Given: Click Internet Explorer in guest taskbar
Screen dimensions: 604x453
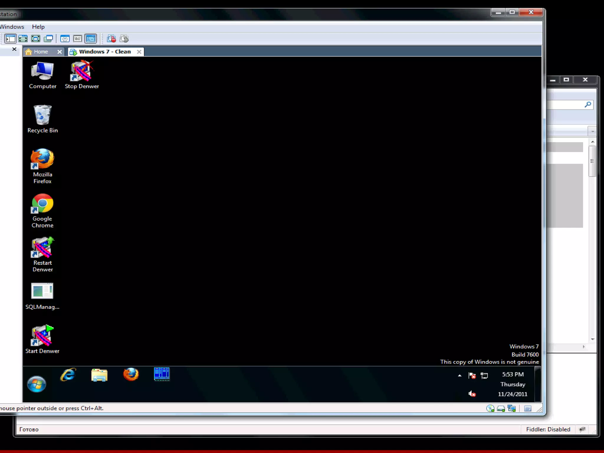Looking at the screenshot, I should coord(68,375).
